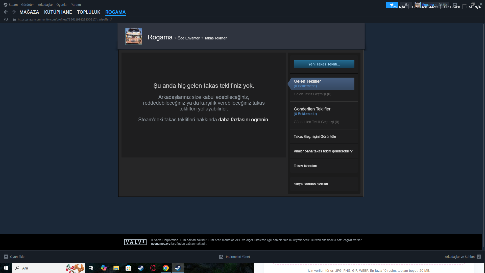Screen dimensions: 485x273
Task: Go back with the left arrow
Action: coord(6,12)
